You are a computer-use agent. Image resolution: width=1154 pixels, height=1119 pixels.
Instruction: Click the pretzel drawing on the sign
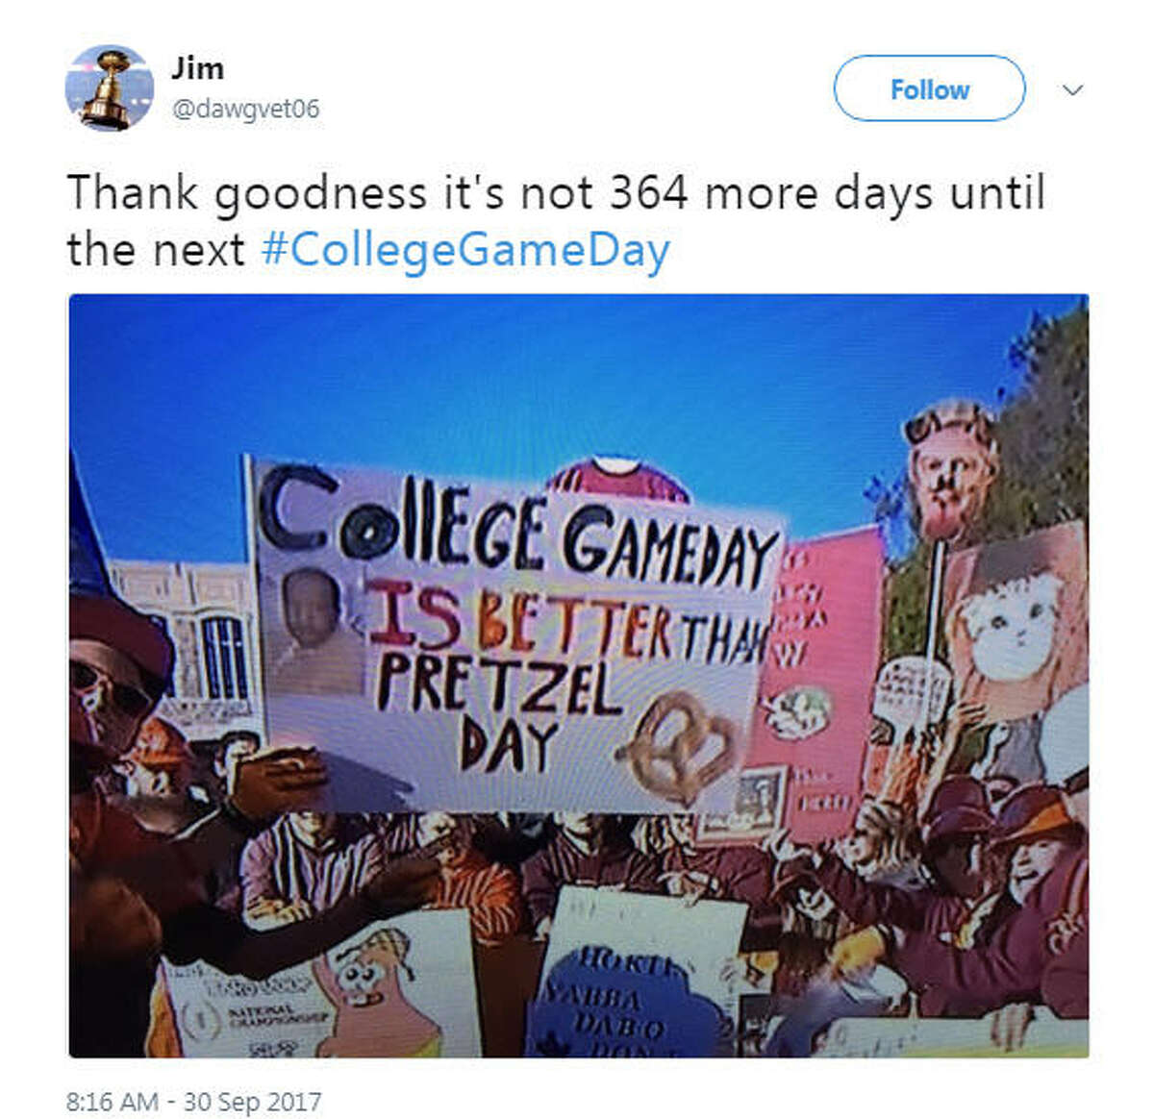tap(677, 748)
